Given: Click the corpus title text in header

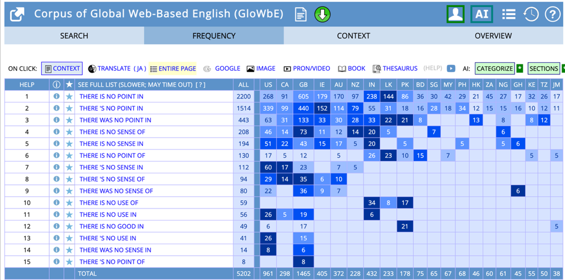Looking at the screenshot, I should point(159,14).
